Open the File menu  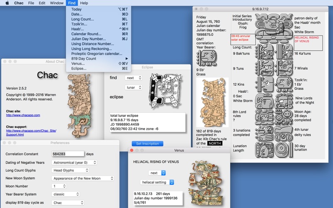coord(31,3)
